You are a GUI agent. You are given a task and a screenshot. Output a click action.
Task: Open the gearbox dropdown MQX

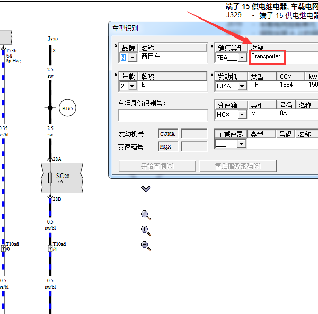242,115
